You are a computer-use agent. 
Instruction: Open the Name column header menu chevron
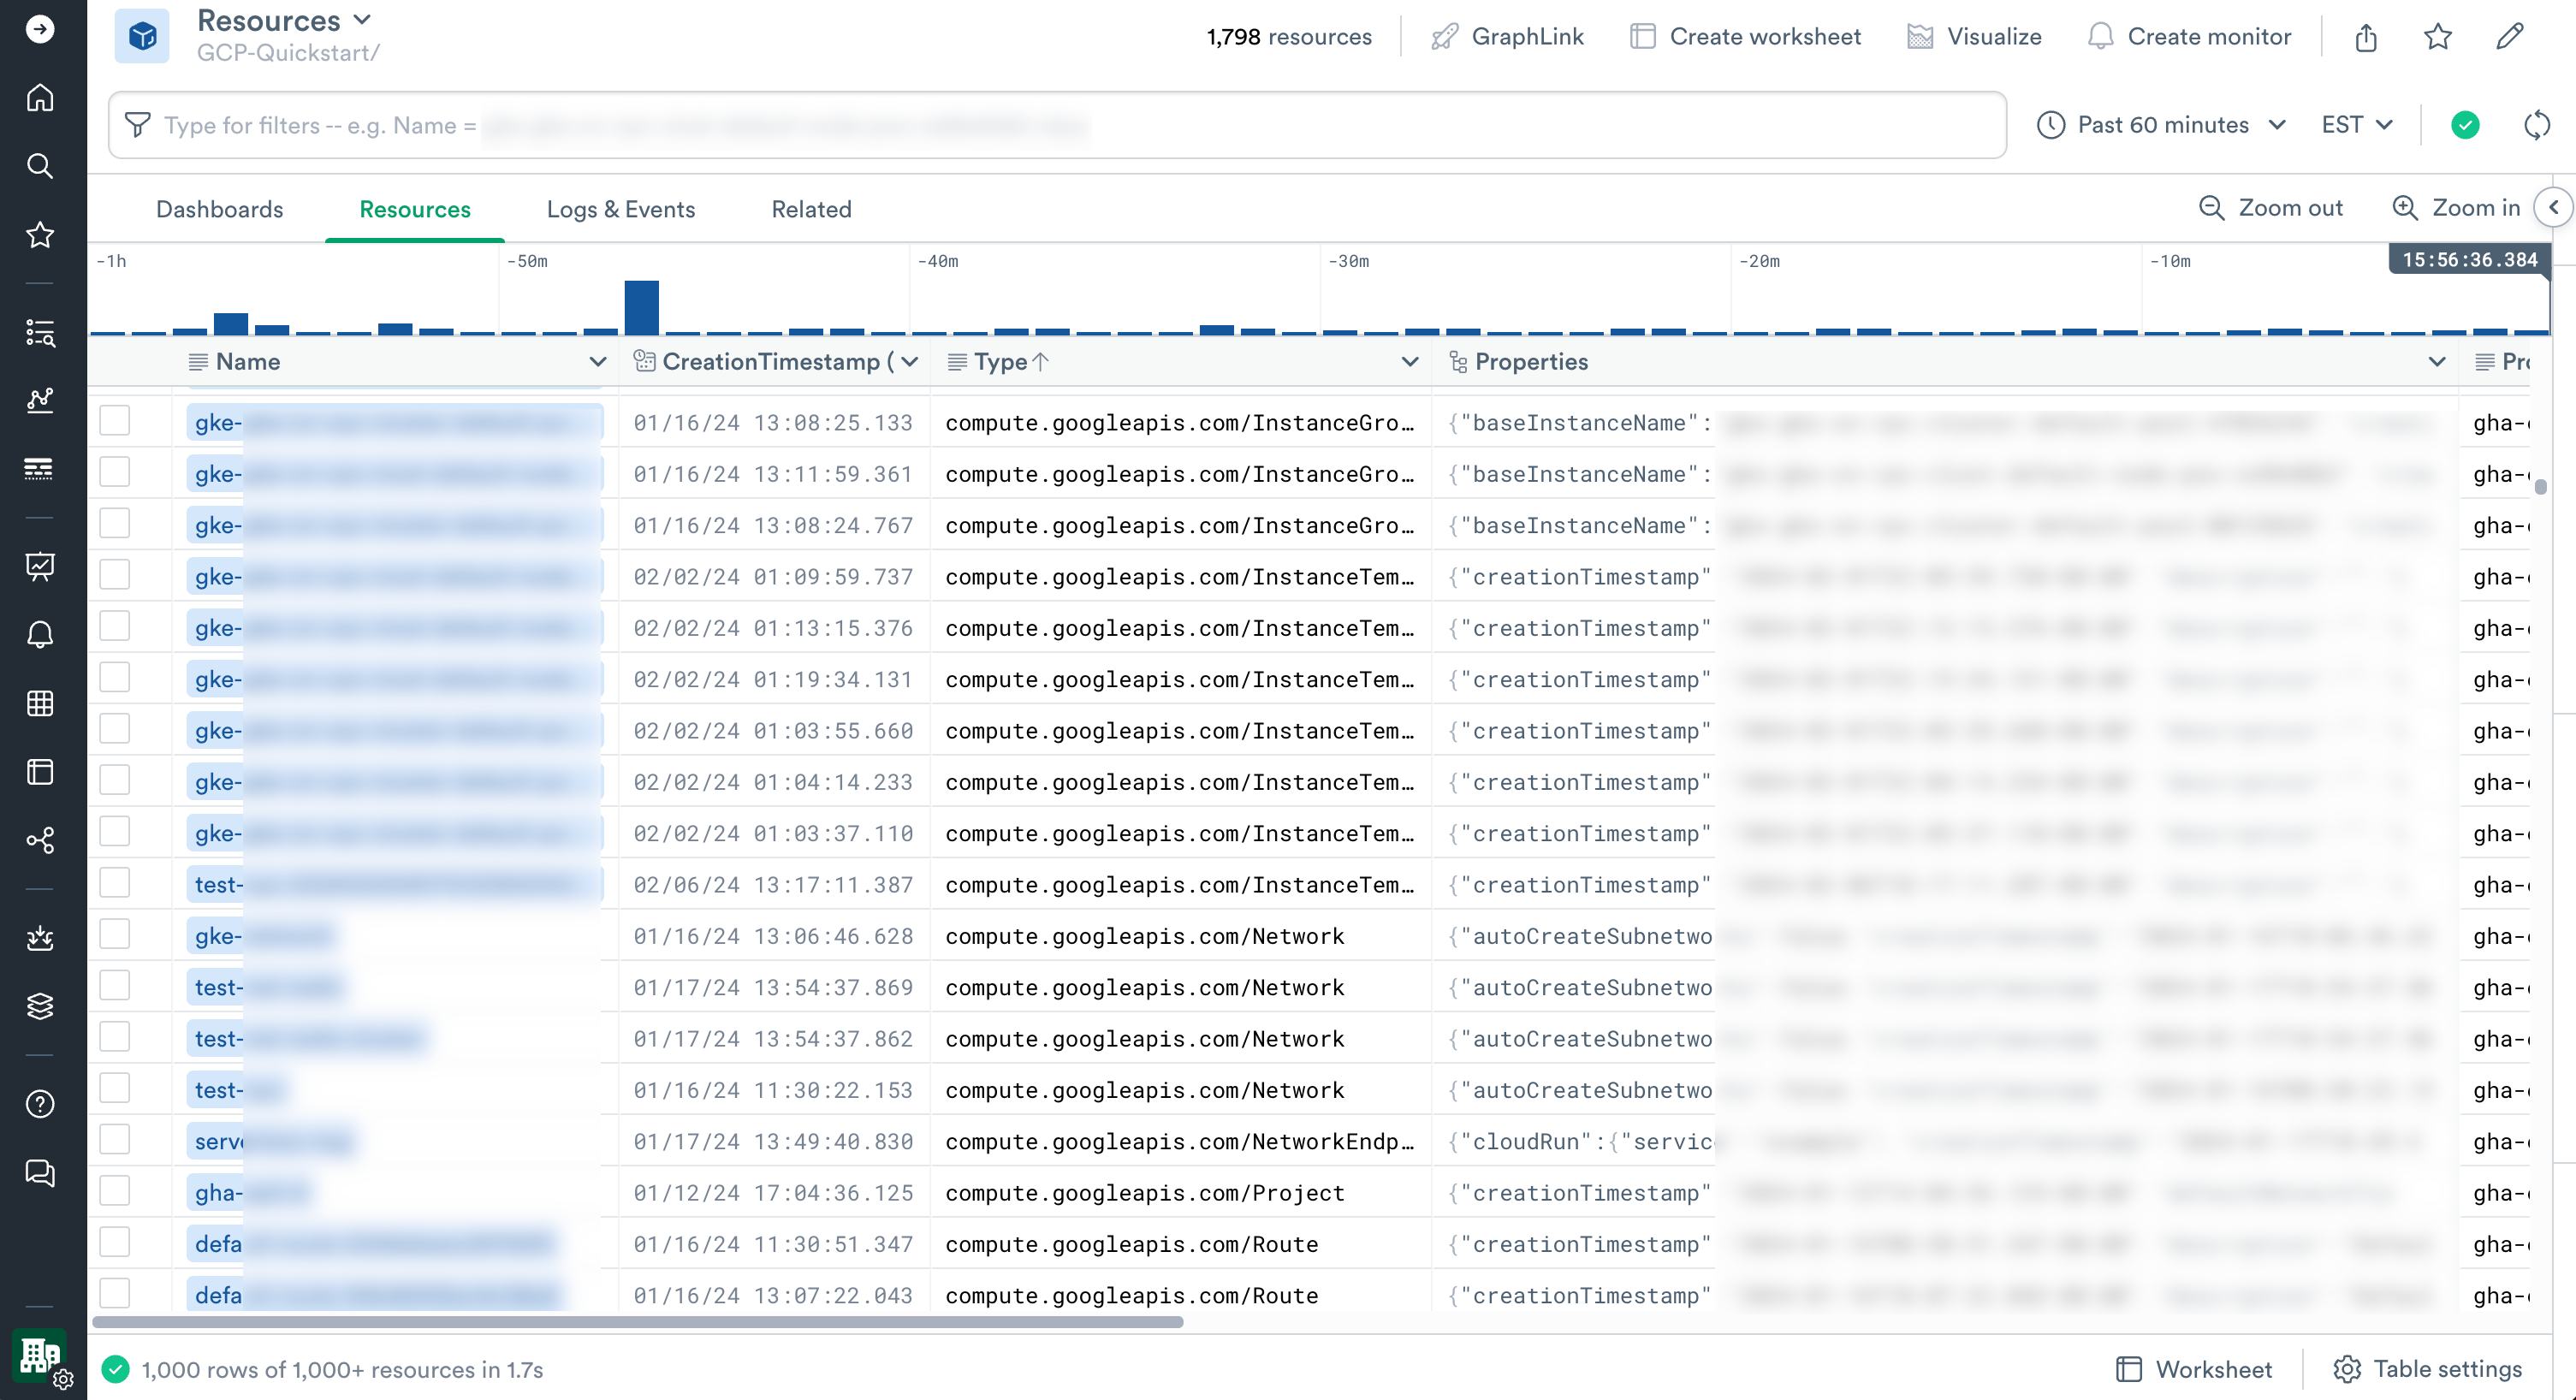pyautogui.click(x=597, y=362)
